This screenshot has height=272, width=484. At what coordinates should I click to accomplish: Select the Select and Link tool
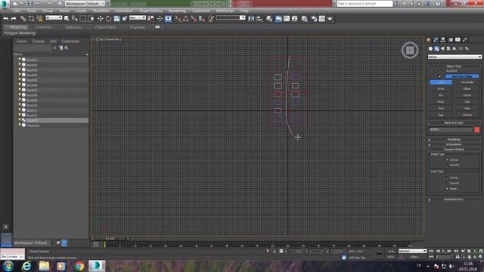pos(23,19)
